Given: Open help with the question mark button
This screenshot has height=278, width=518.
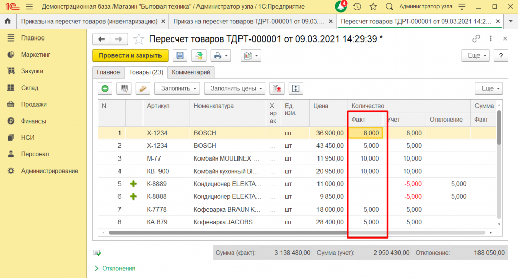Looking at the screenshot, I should [x=501, y=56].
